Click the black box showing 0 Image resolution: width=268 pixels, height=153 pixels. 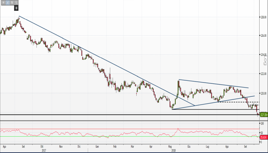click(x=16, y=7)
